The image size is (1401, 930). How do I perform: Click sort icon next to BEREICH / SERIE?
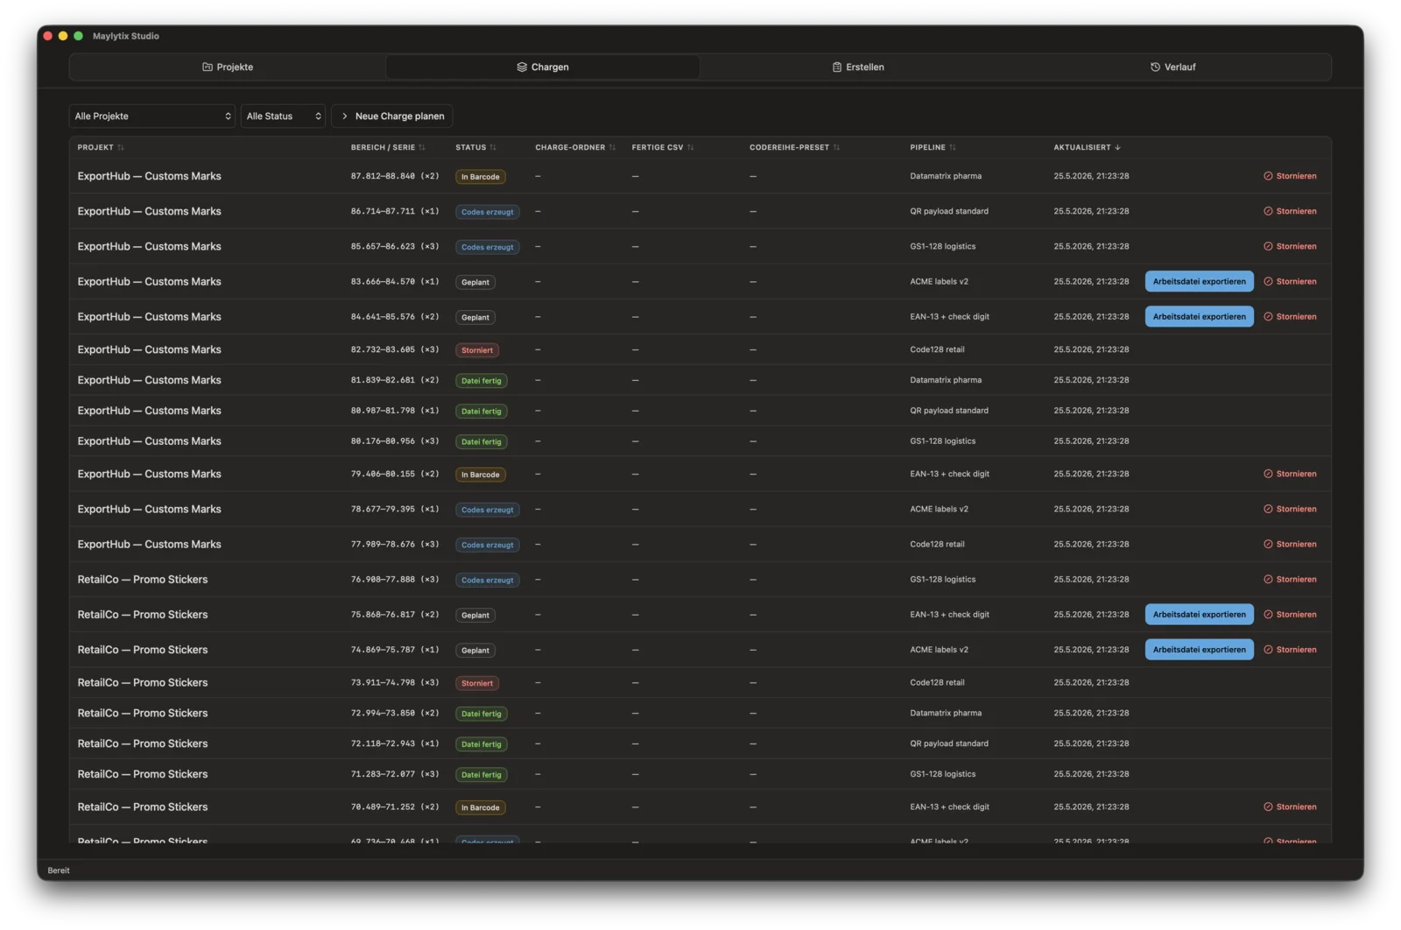point(422,147)
